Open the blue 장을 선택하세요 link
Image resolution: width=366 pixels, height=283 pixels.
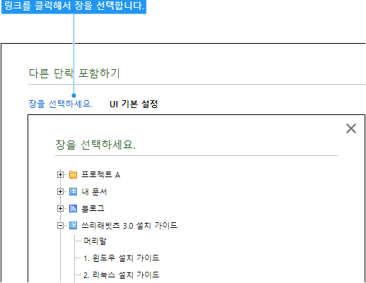pyautogui.click(x=61, y=104)
